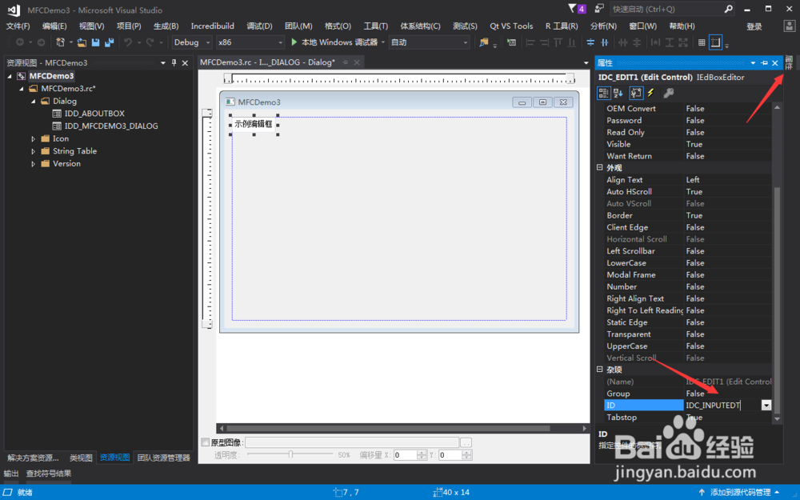
Task: Click the Find in Files toolbar icon
Action: (x=483, y=42)
